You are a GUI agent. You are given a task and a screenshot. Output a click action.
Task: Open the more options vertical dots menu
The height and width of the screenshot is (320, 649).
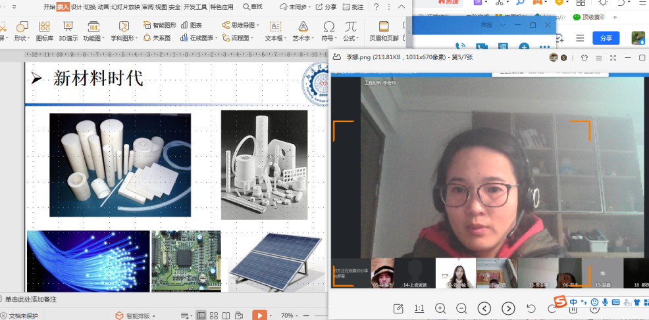click(388, 7)
